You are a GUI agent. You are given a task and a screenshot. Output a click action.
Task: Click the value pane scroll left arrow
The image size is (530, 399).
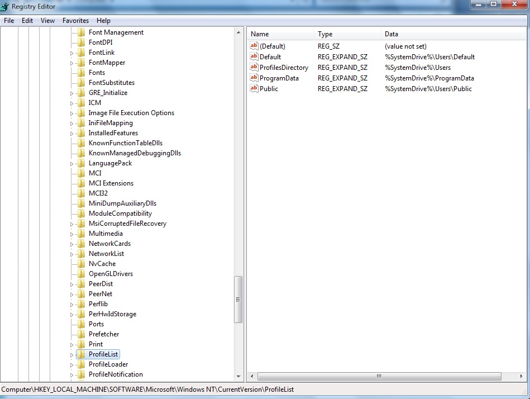(252, 376)
